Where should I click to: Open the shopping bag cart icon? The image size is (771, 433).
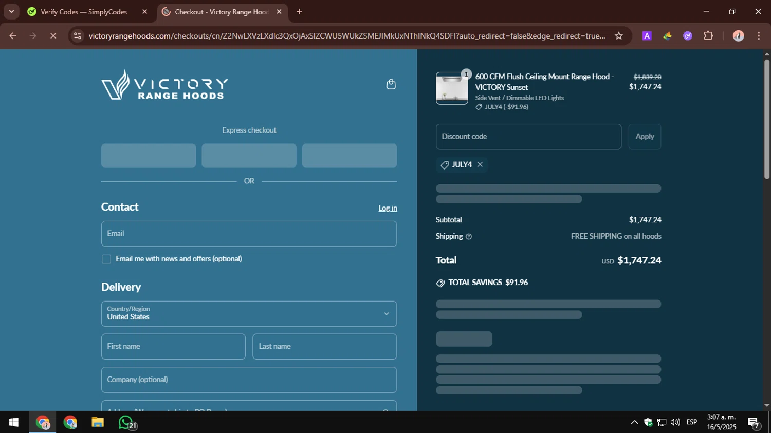(391, 84)
